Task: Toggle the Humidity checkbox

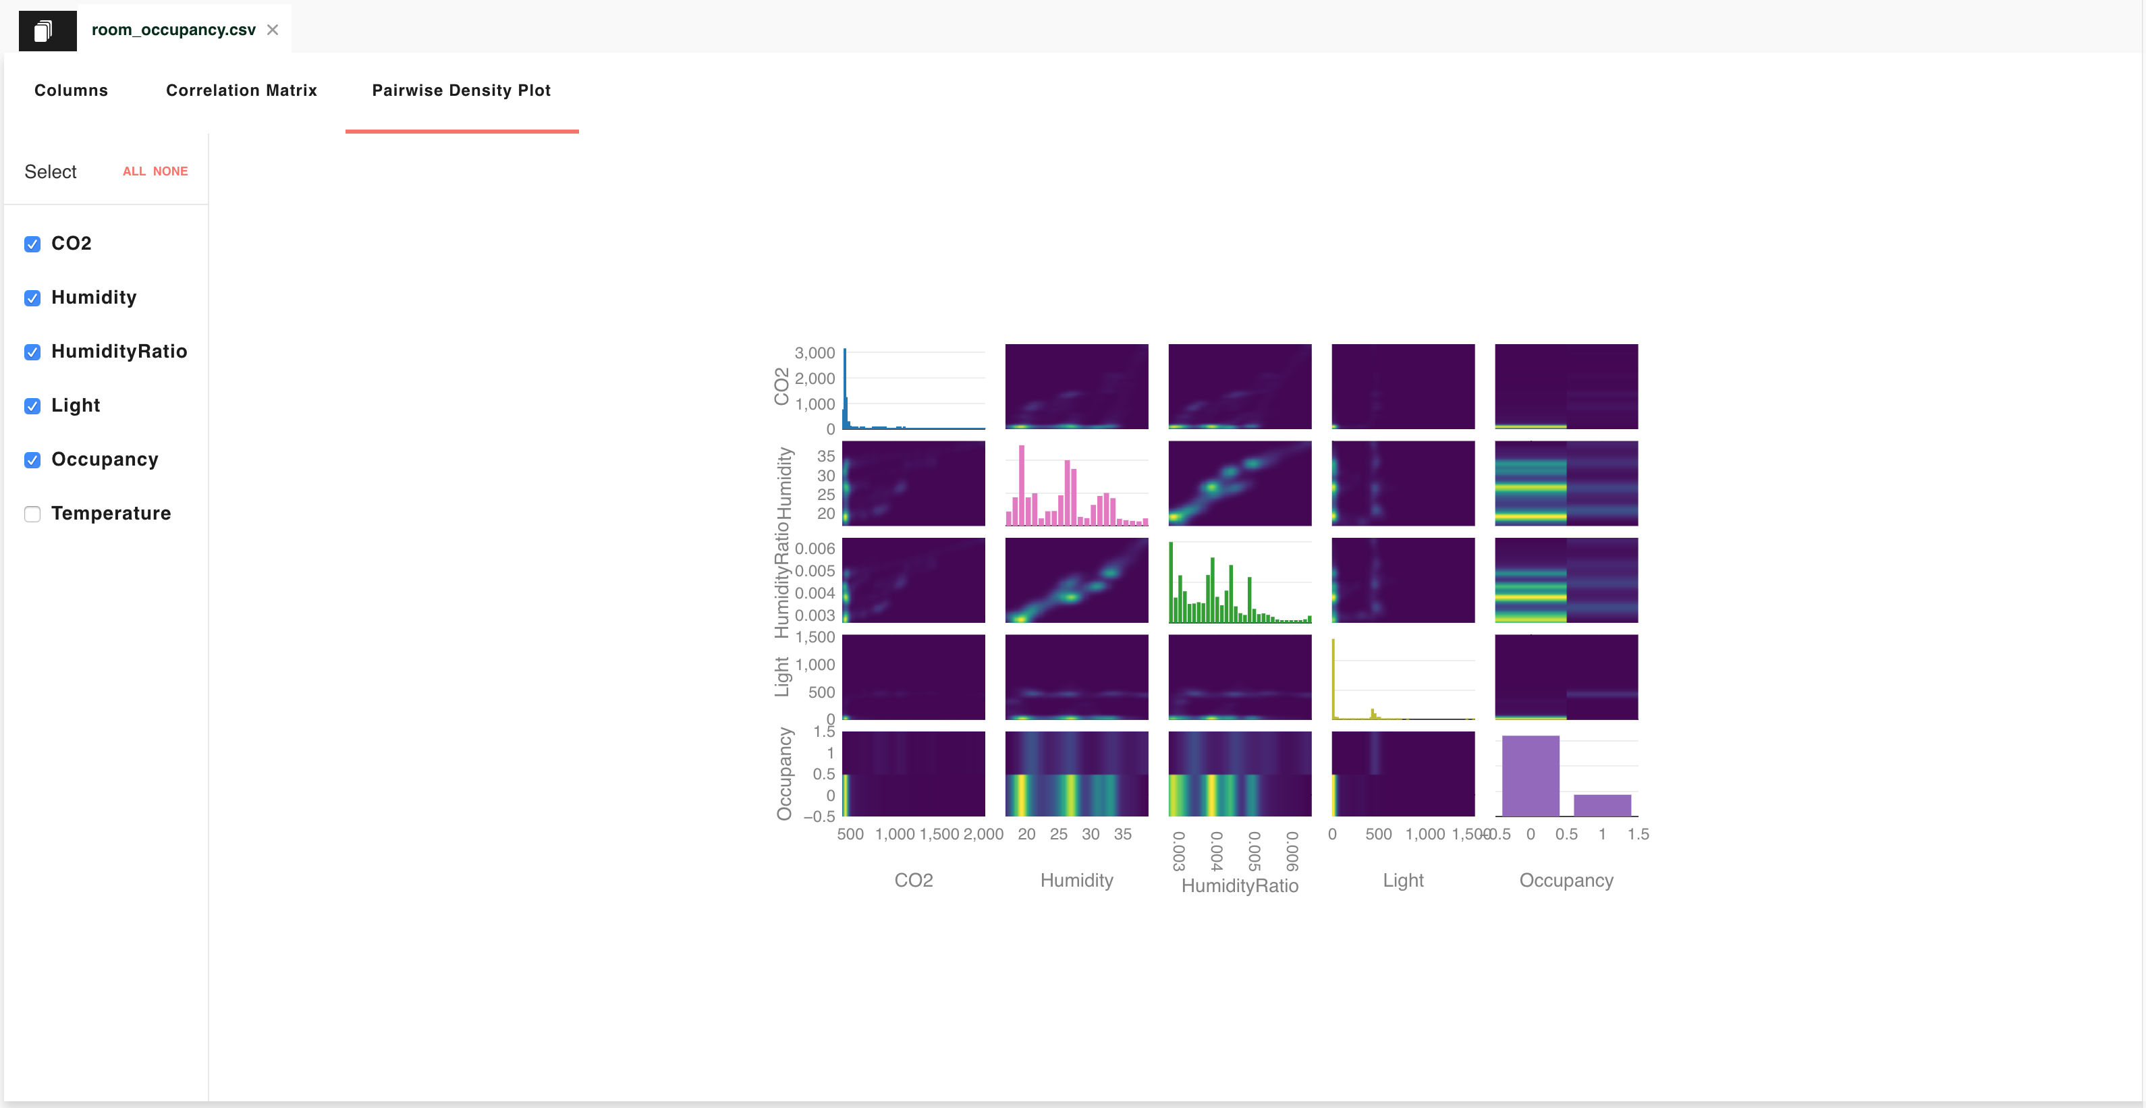Action: pyautogui.click(x=32, y=298)
